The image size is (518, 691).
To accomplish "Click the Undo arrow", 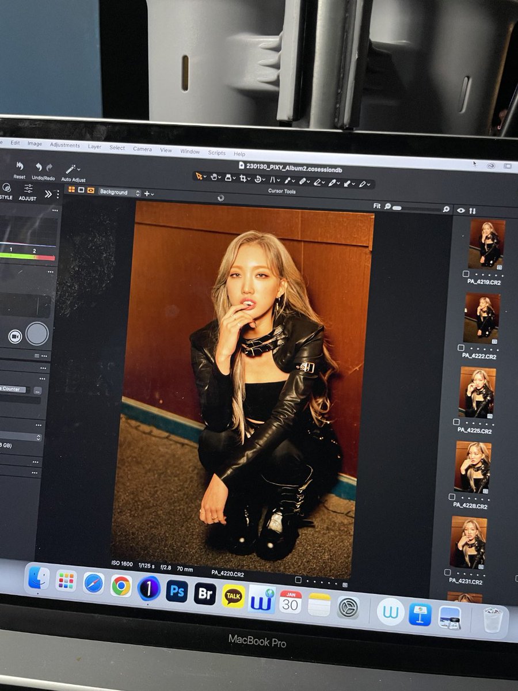I will 39,167.
